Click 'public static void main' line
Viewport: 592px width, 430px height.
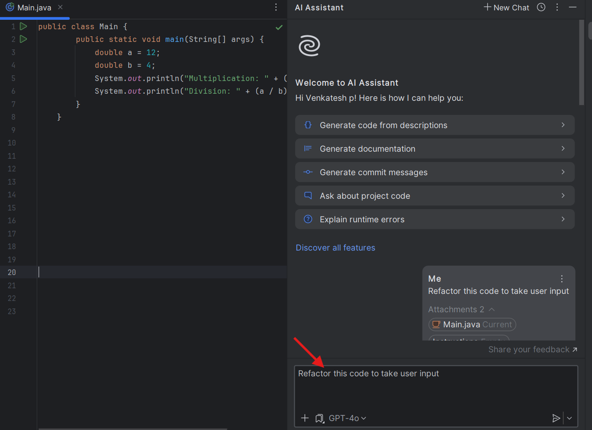170,39
